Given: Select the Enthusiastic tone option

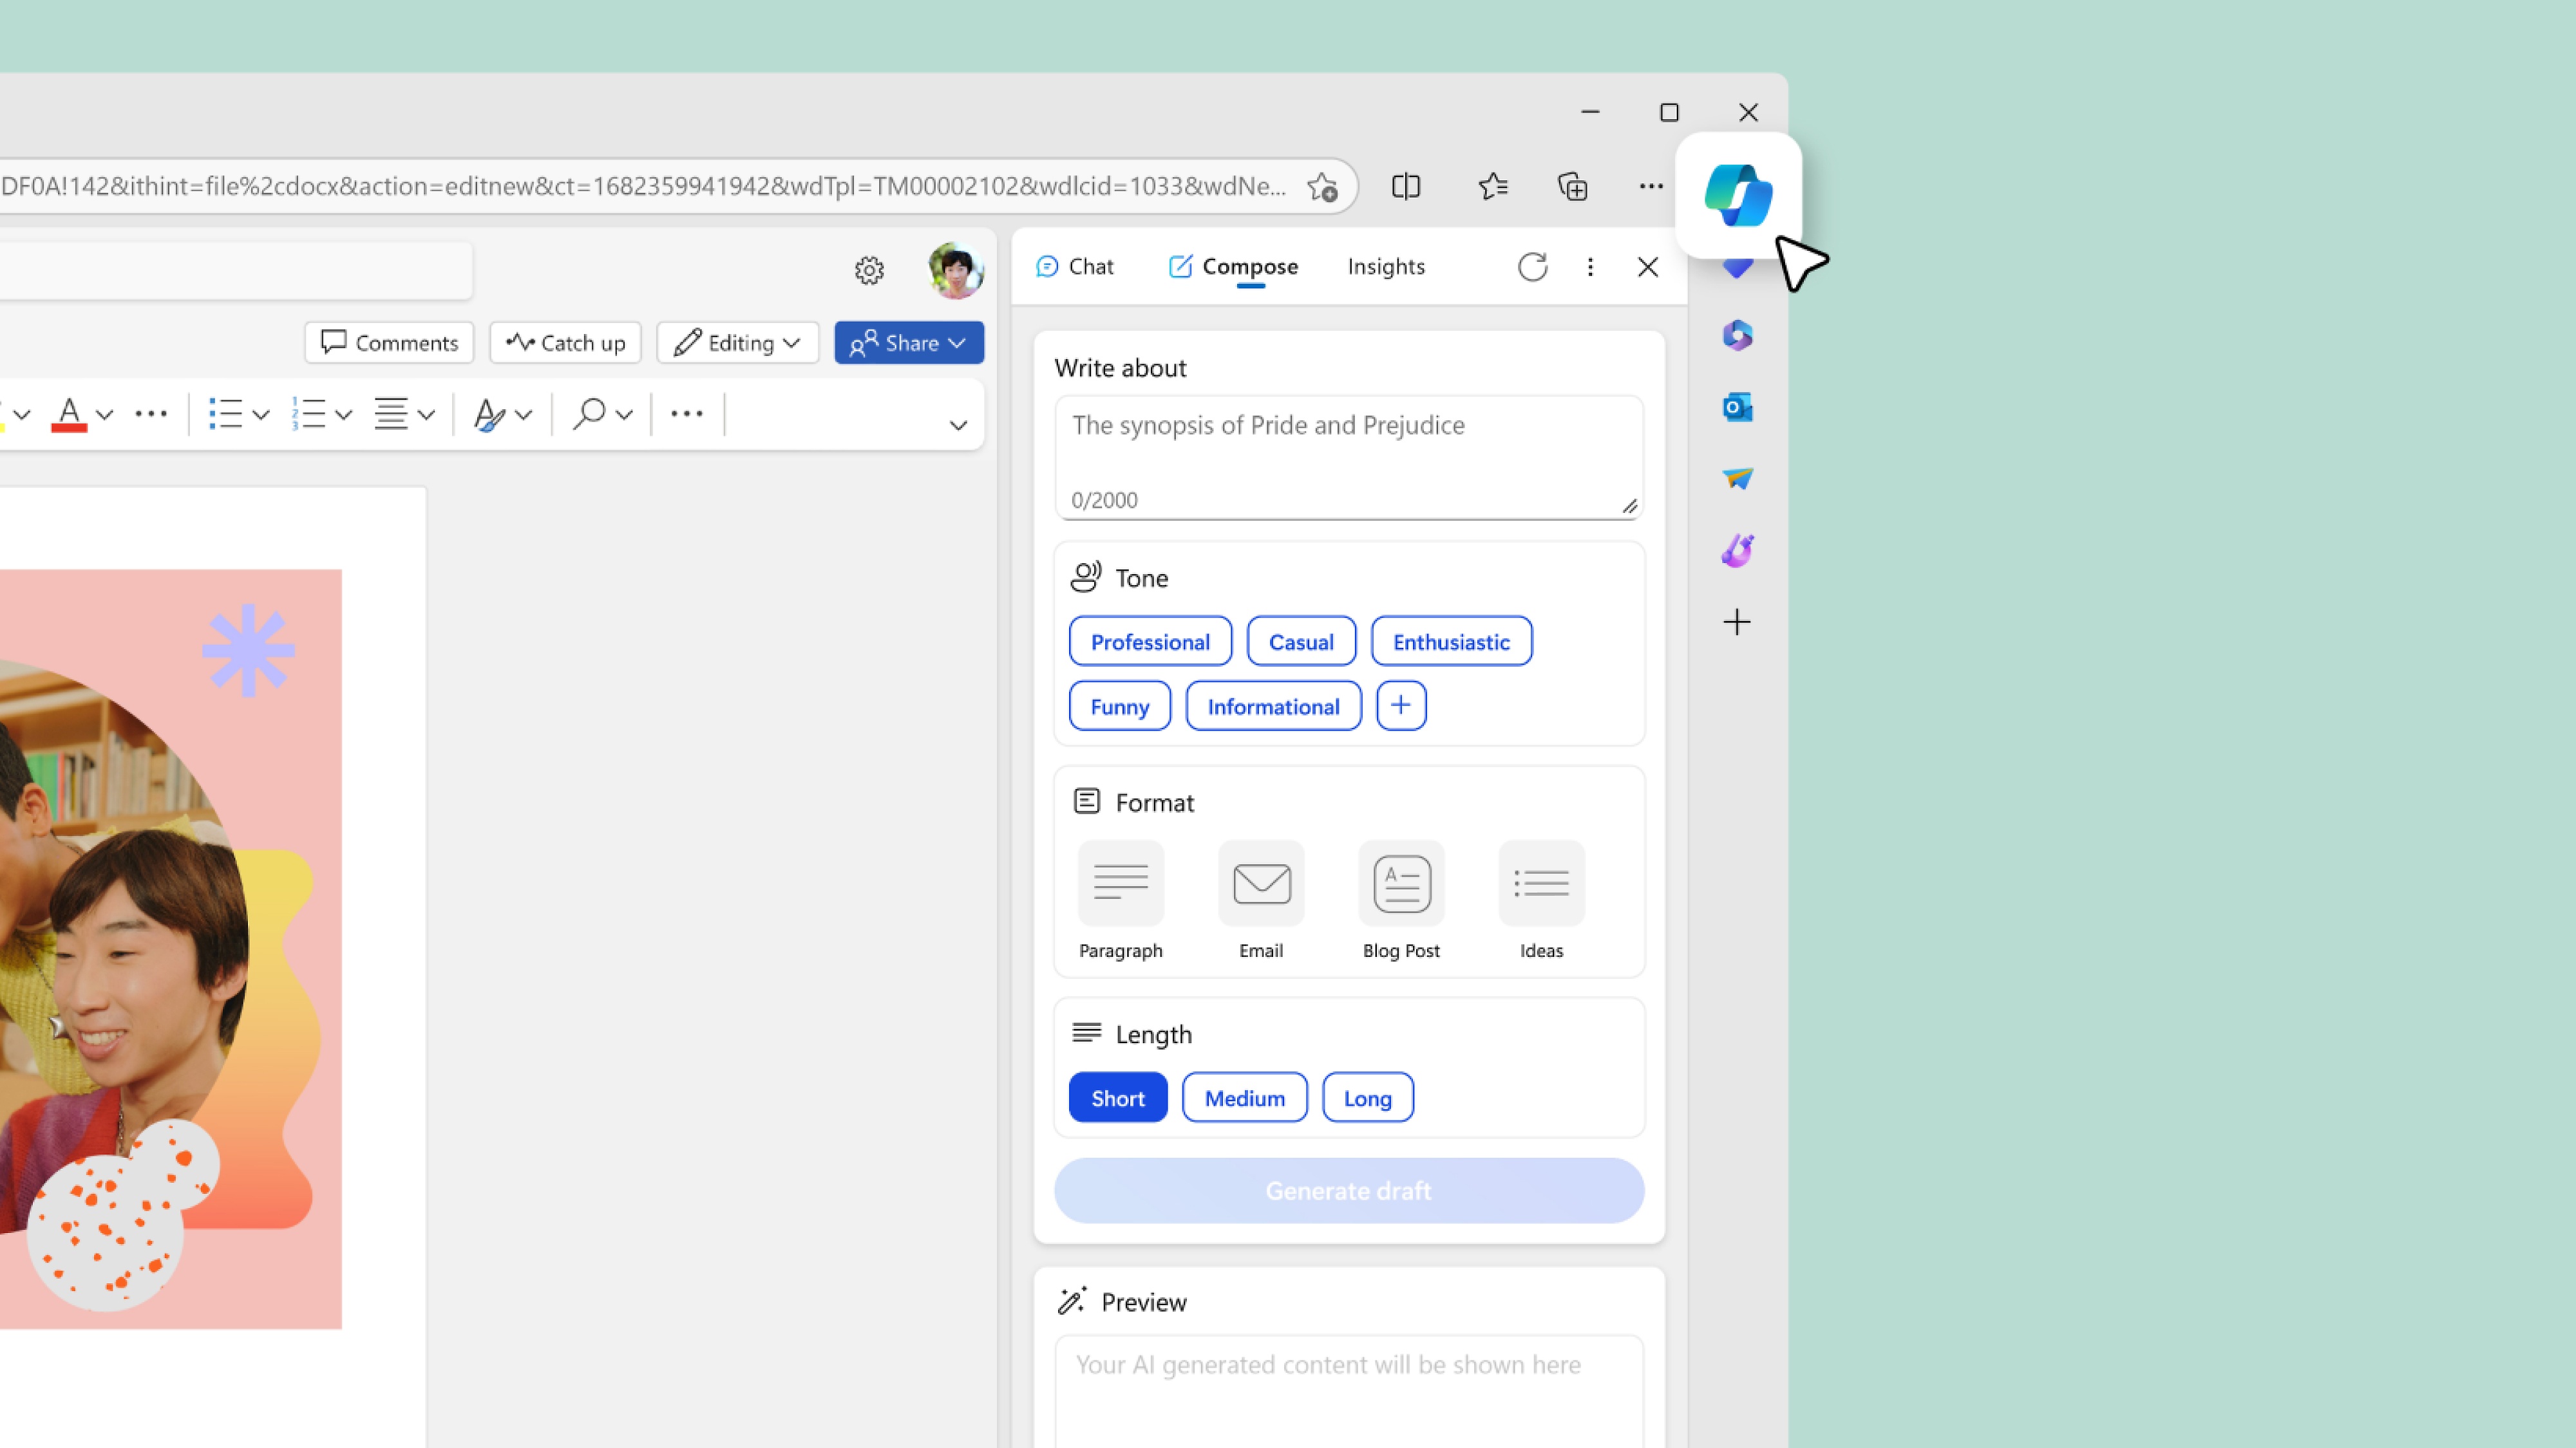Looking at the screenshot, I should 1451,640.
